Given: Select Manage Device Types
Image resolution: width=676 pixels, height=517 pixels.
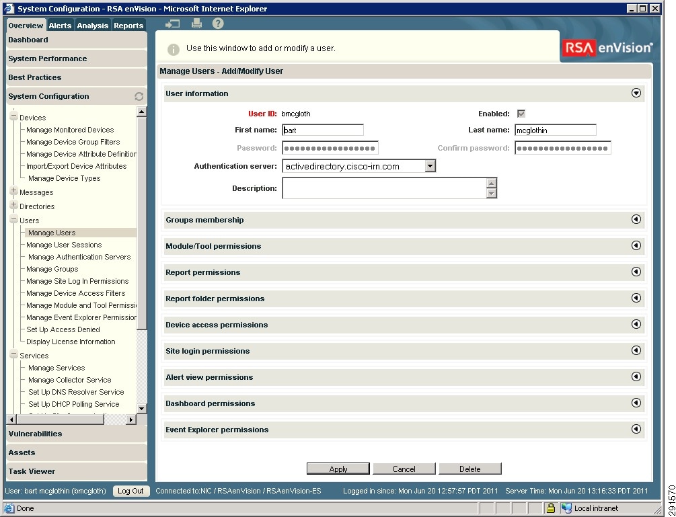Looking at the screenshot, I should [65, 178].
